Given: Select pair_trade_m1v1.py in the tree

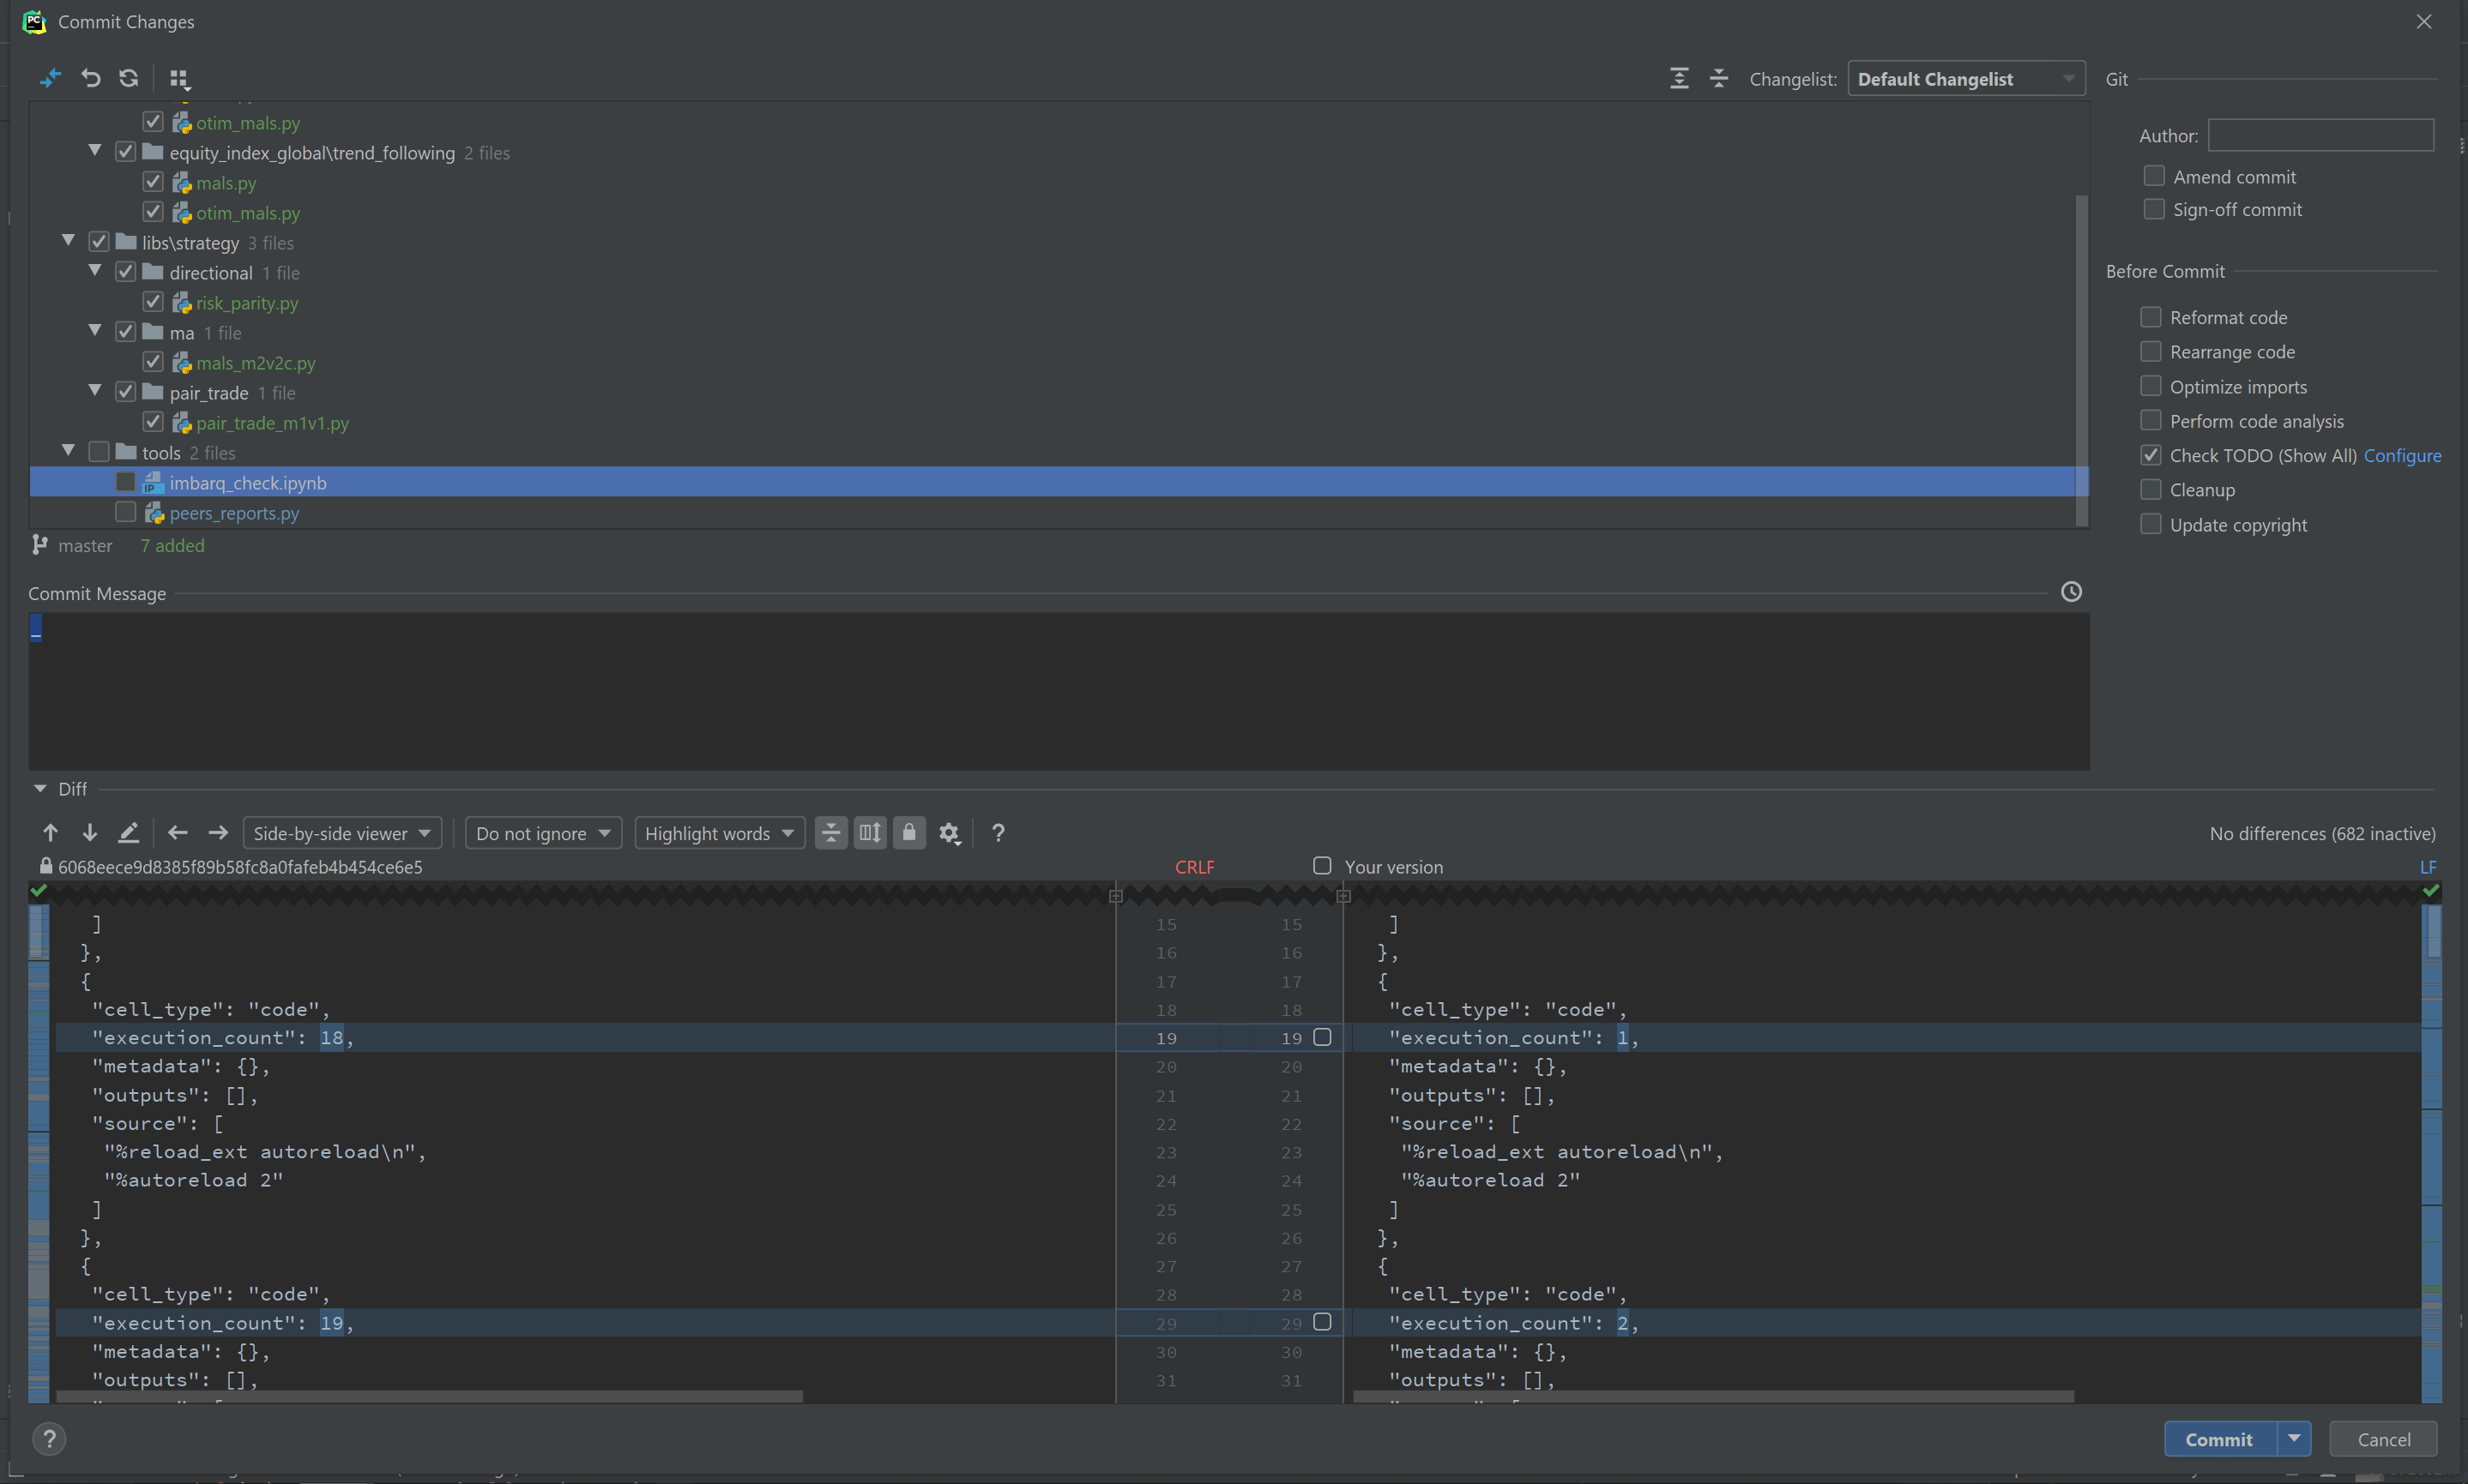Looking at the screenshot, I should pos(272,423).
